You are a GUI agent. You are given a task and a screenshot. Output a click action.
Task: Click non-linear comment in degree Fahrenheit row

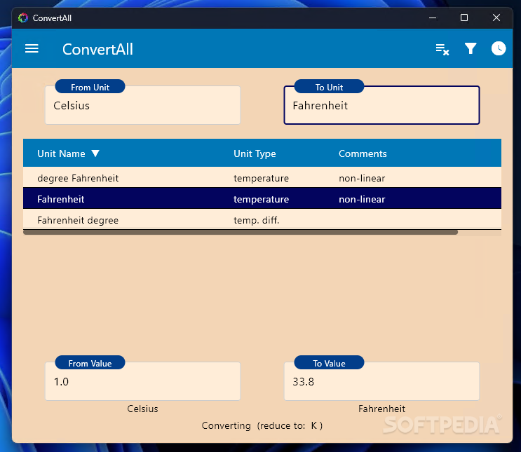coord(362,178)
